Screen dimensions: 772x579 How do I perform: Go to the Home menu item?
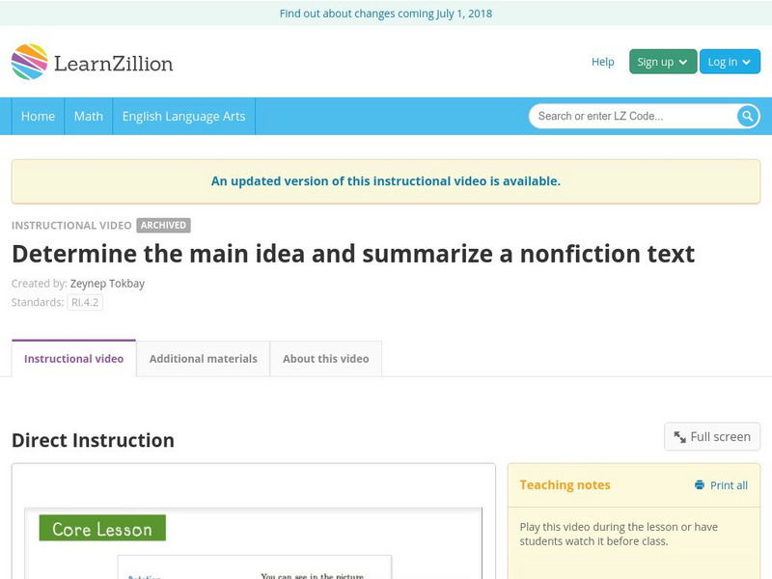coord(38,116)
